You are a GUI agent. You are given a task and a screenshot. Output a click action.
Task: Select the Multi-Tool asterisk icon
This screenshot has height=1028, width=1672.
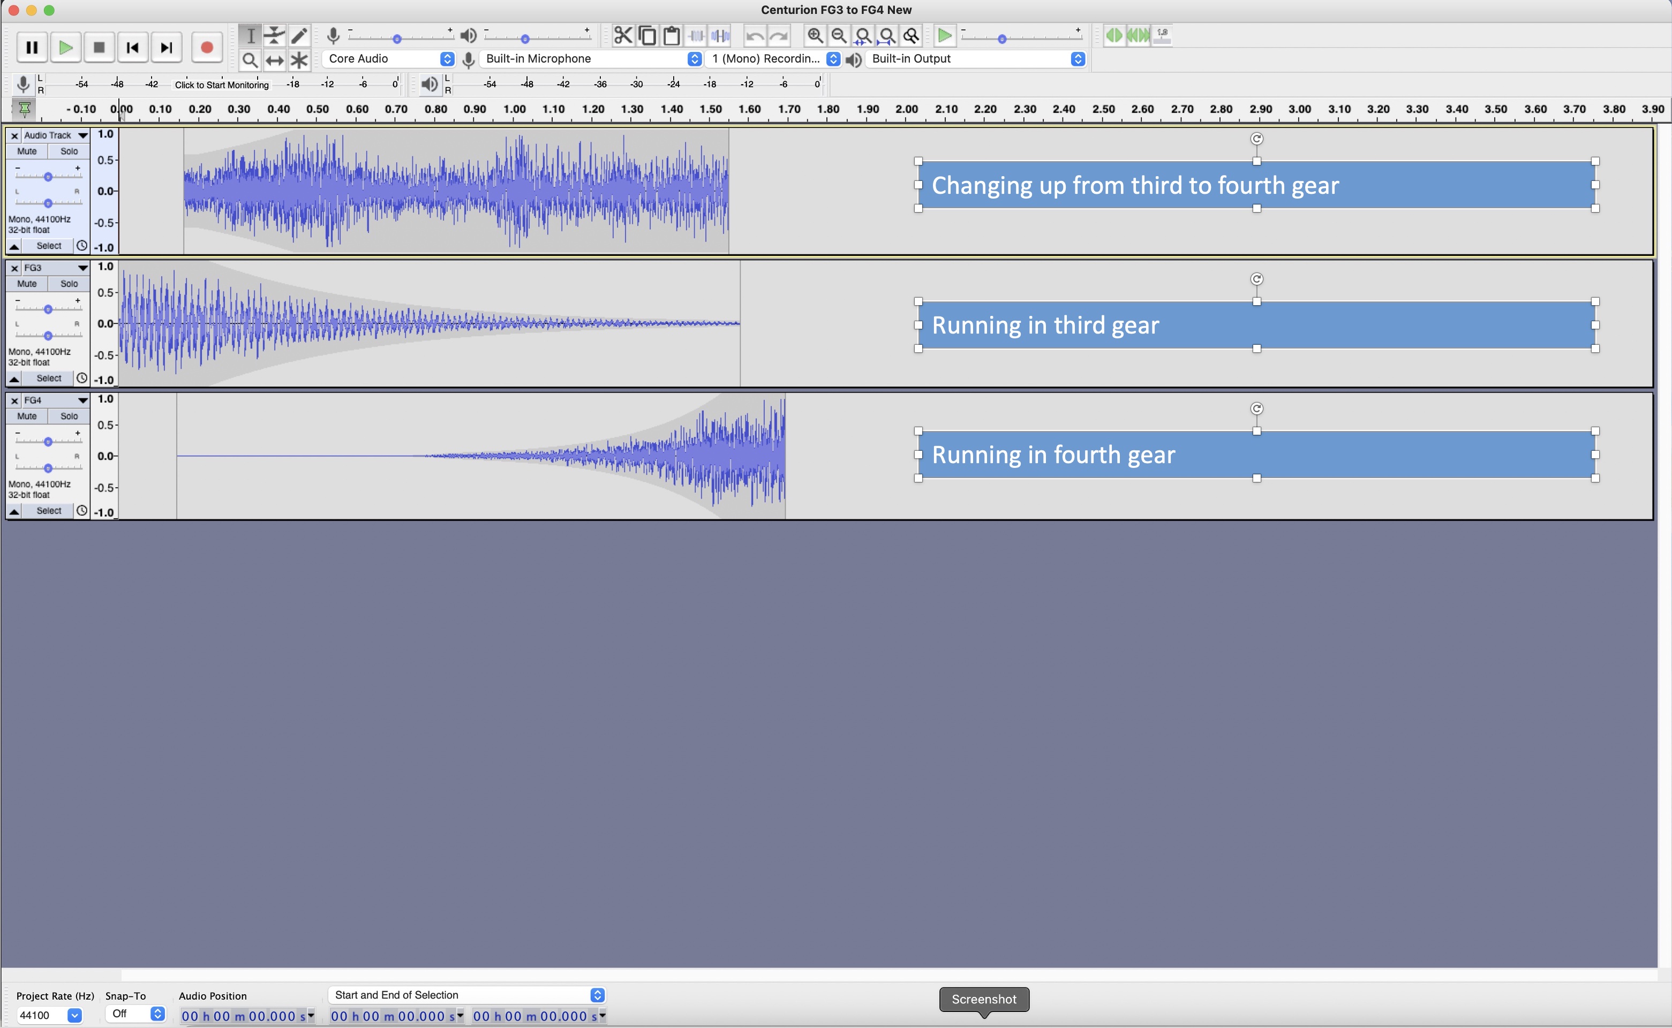[x=299, y=61]
